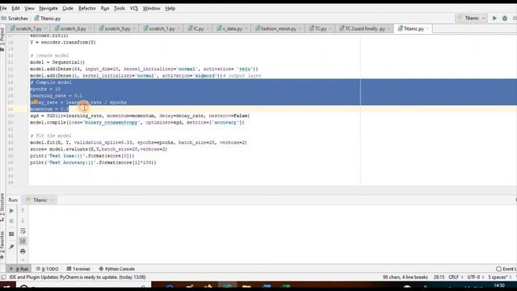Open the Code menu
This screenshot has height=291, width=517.
coord(68,8)
